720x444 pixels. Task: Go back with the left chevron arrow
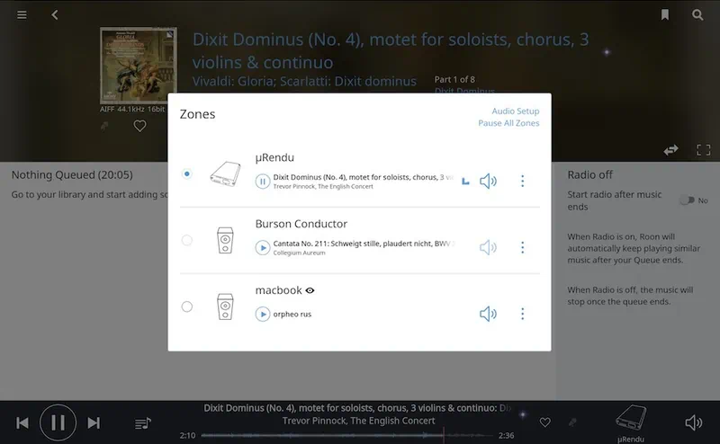tap(55, 15)
